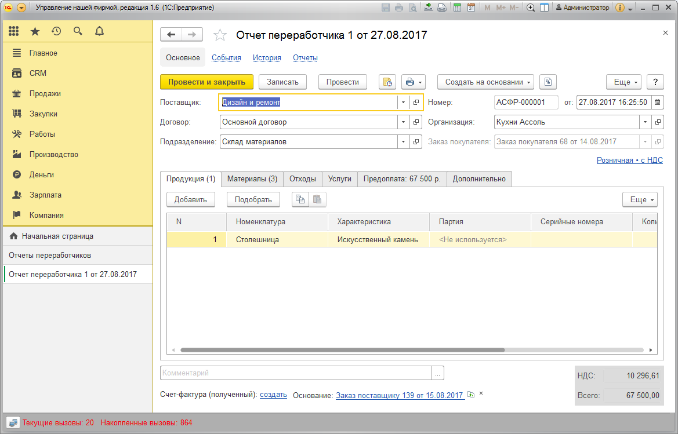Image resolution: width=678 pixels, height=434 pixels.
Task: Expand the Поставщик dropdown list
Action: [403, 103]
